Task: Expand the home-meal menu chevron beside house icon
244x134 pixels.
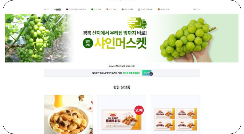Action: [x=152, y=10]
